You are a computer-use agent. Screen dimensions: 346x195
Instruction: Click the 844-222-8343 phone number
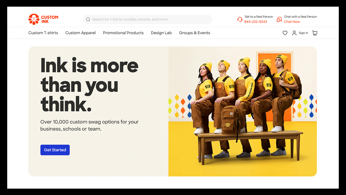(x=256, y=22)
